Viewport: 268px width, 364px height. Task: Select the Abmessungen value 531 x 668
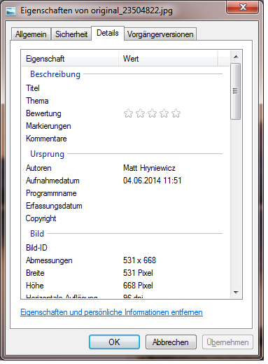pyautogui.click(x=139, y=260)
